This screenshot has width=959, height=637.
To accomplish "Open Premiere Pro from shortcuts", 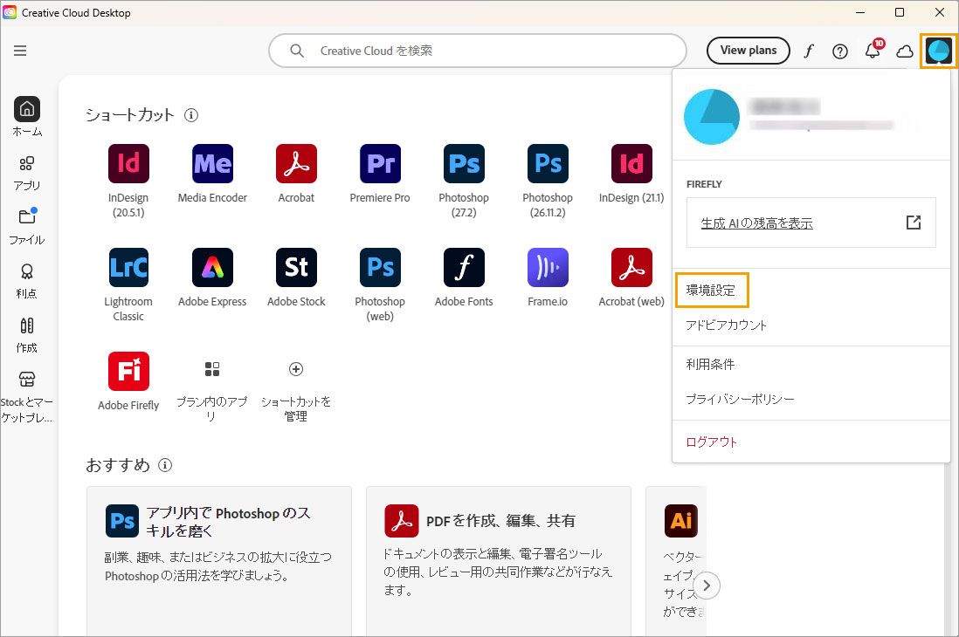I will [x=380, y=163].
